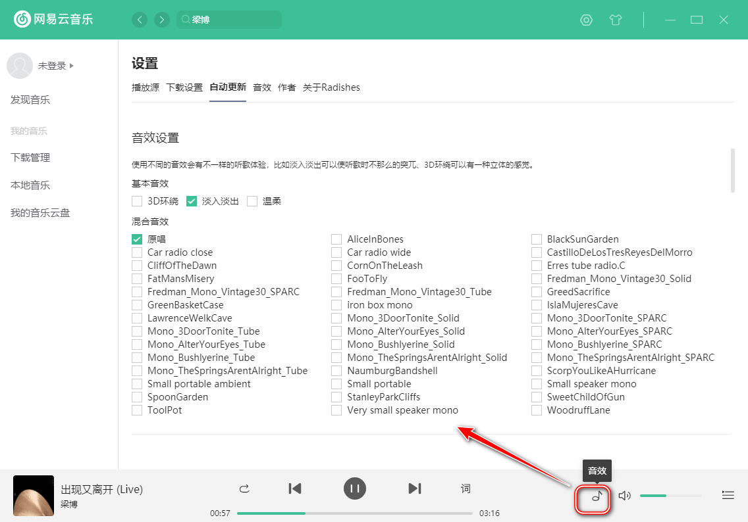Image resolution: width=748 pixels, height=522 pixels.
Task: Switch to the 下载设置 tab
Action: 183,87
